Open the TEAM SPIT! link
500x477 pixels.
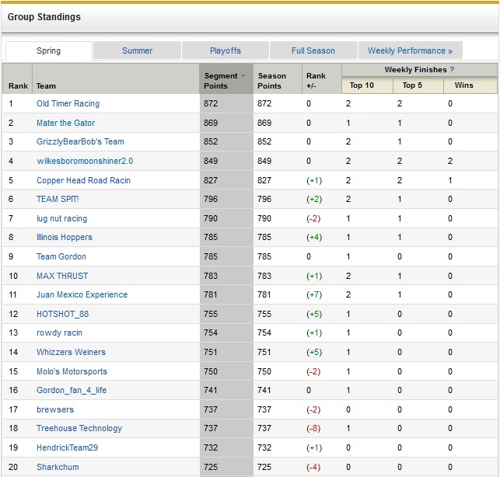coord(58,199)
